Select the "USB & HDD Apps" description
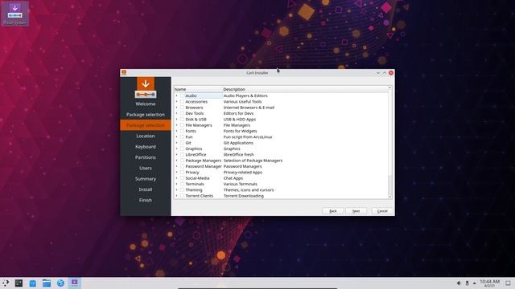Screen dimensions: 515x289 point(240,120)
